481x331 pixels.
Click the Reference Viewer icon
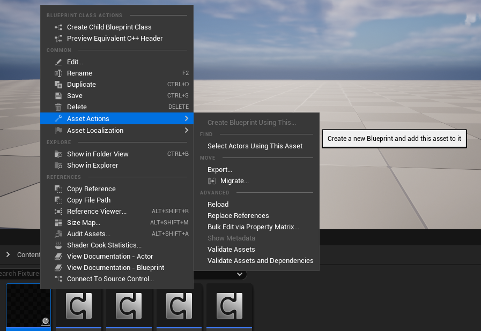coord(58,212)
